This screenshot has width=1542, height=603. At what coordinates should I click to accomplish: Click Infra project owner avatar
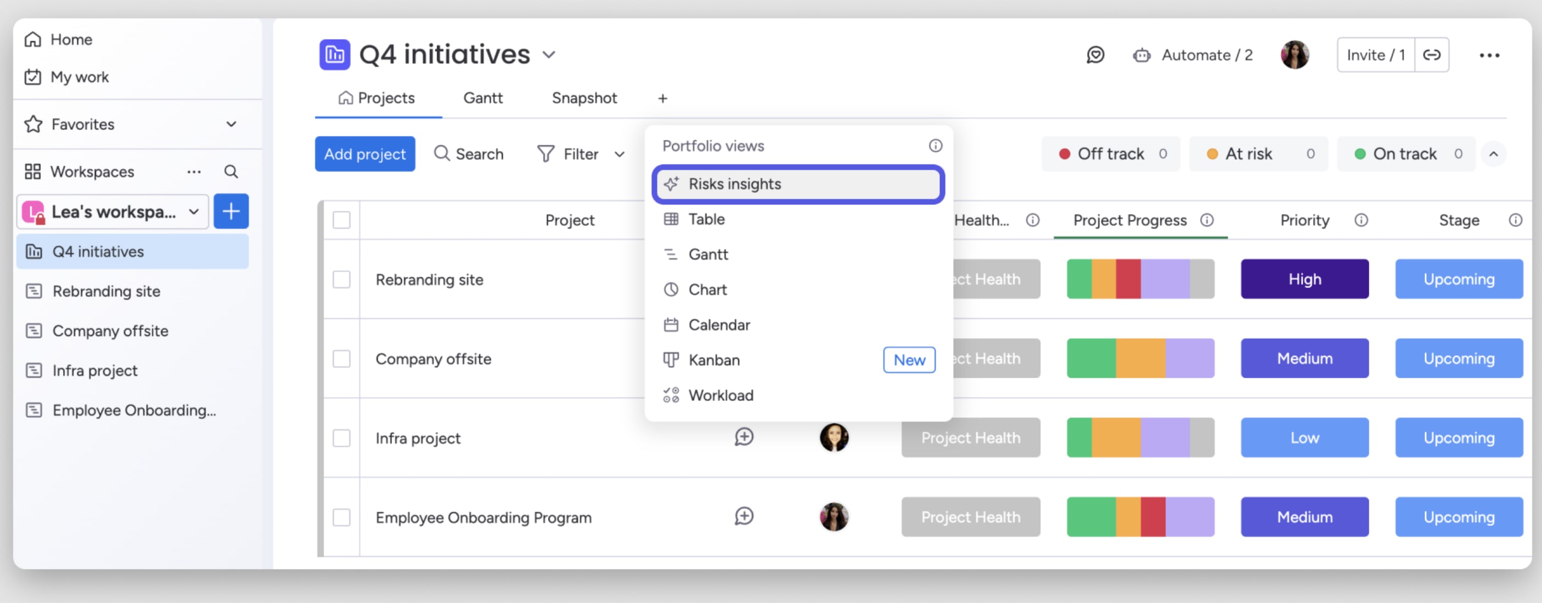pyautogui.click(x=834, y=438)
